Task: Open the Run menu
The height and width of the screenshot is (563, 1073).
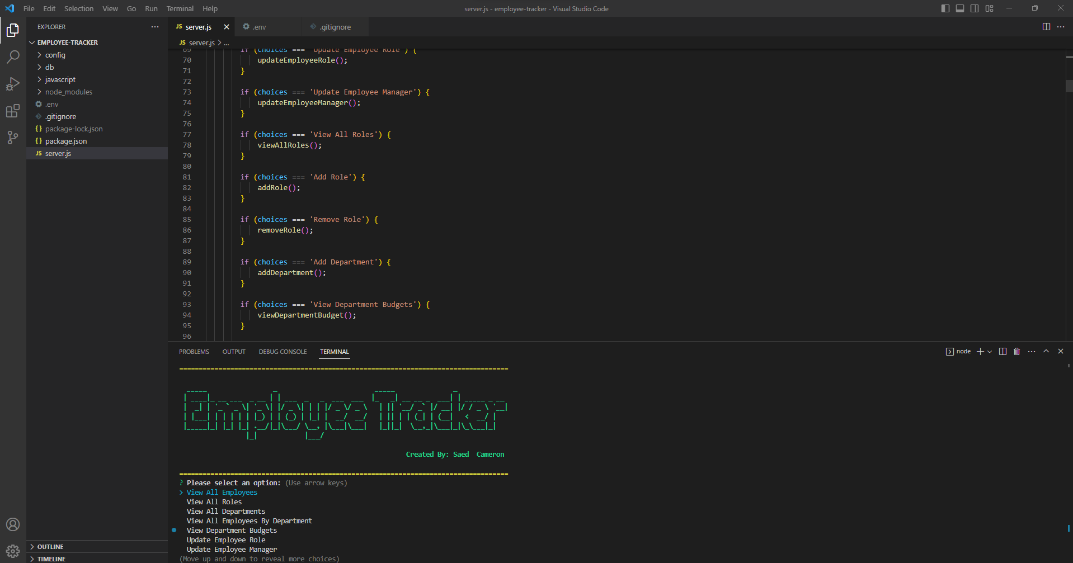Action: point(151,8)
